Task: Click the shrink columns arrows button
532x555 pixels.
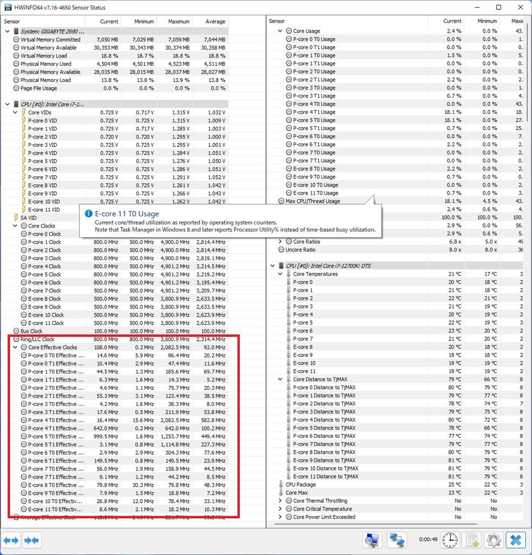Action: [31, 540]
